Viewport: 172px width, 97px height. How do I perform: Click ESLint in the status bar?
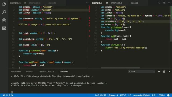click(162, 95)
